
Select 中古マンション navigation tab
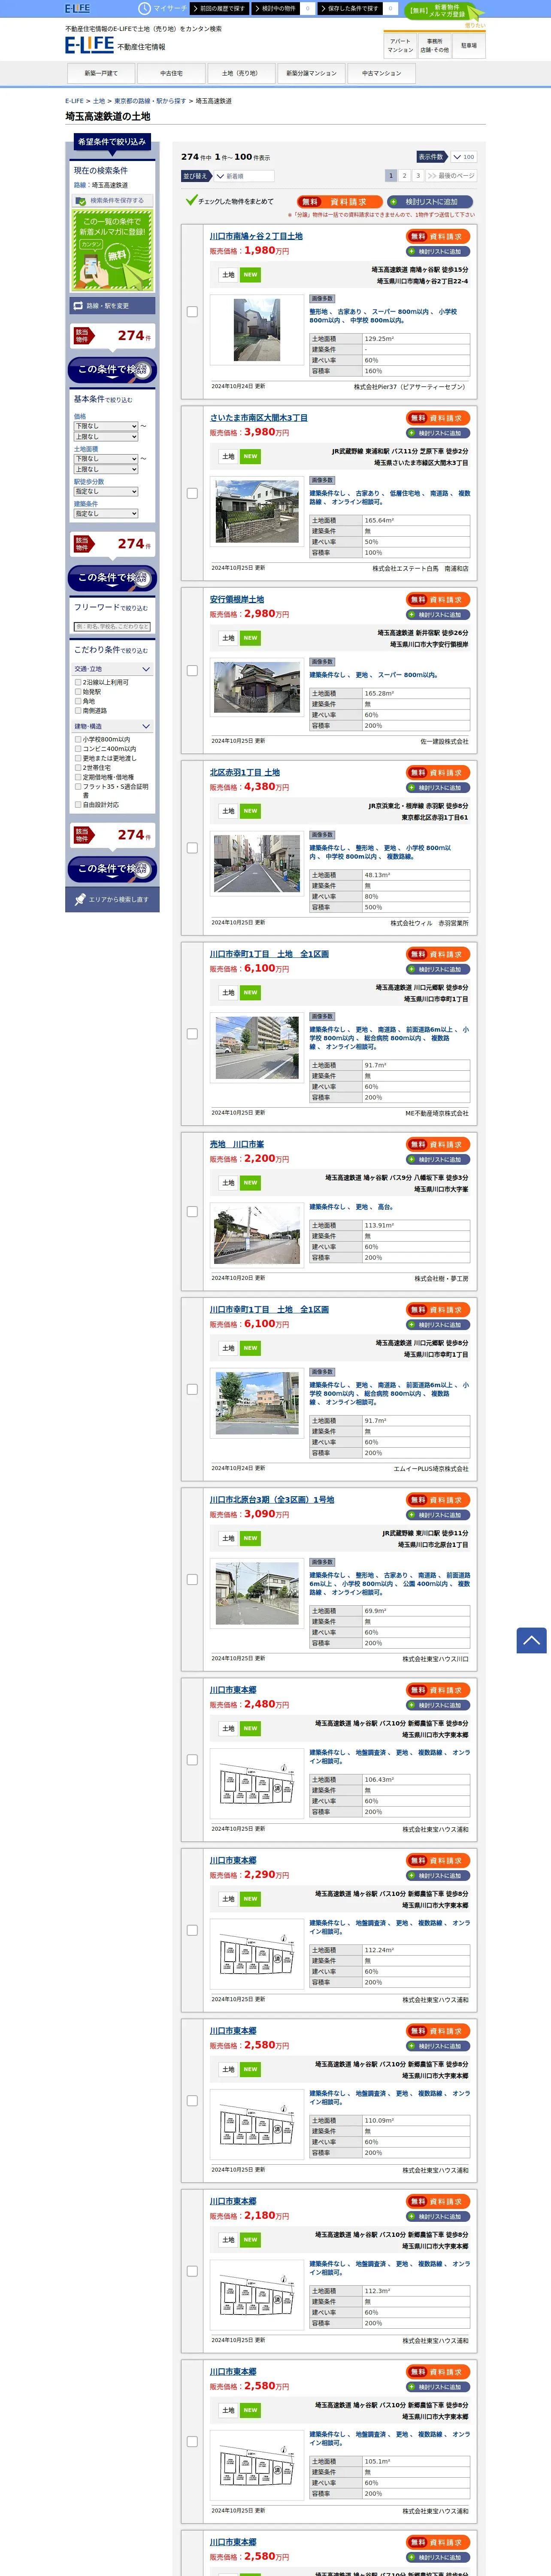click(381, 74)
